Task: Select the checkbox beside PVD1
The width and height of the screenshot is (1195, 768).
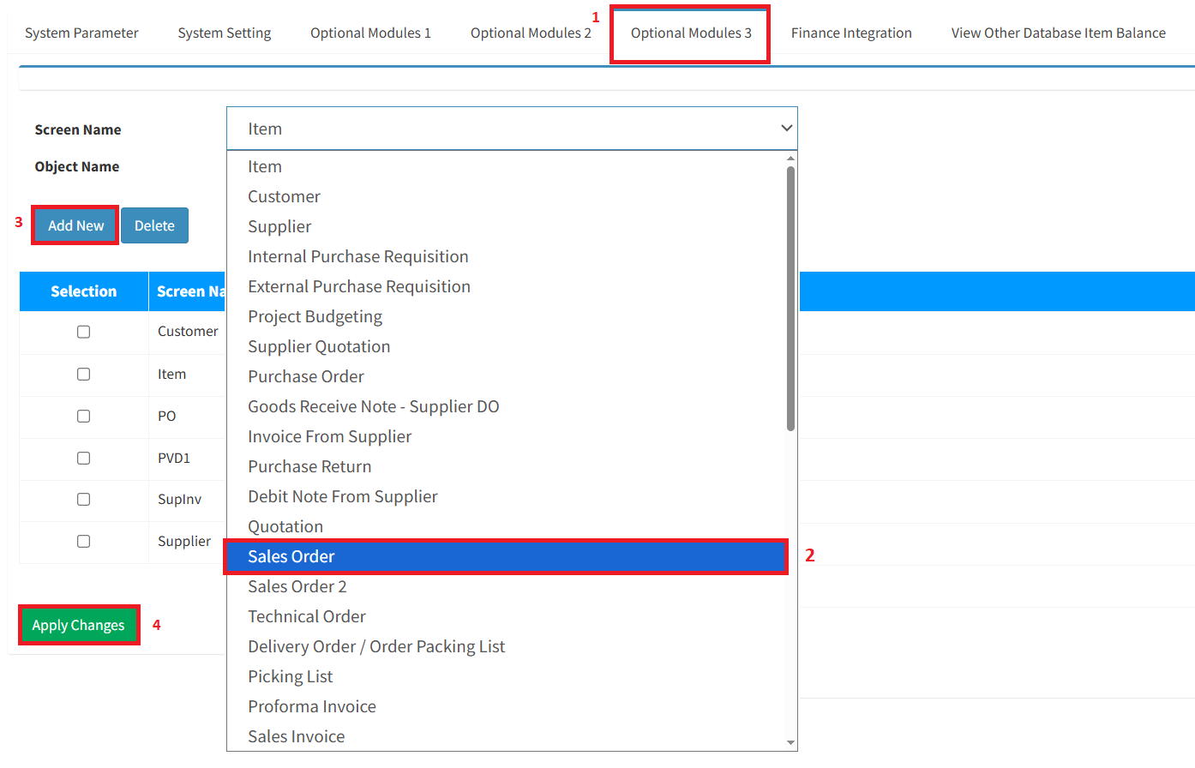Action: click(83, 458)
